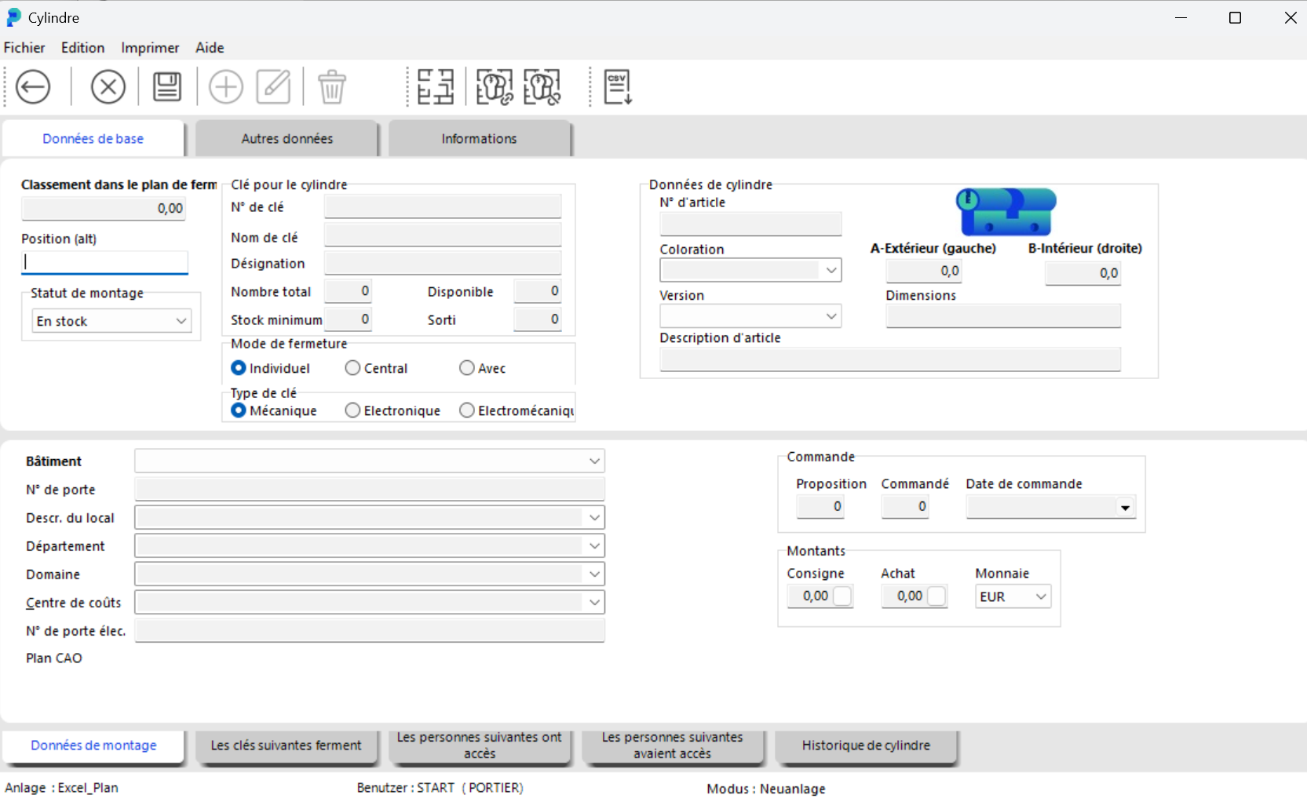Click the CSV export icon

pos(618,86)
